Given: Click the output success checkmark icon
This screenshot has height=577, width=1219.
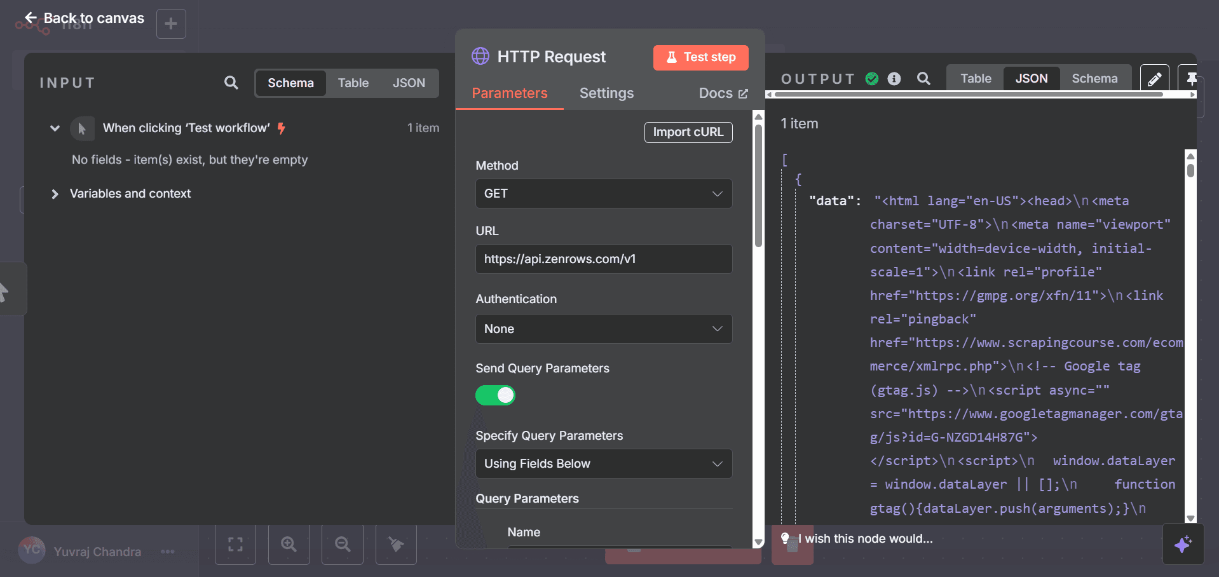Looking at the screenshot, I should pyautogui.click(x=872, y=78).
